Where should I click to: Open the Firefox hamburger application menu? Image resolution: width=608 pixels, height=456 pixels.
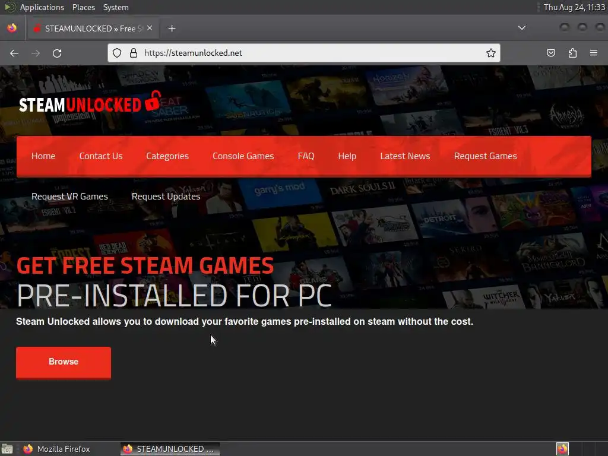pos(594,53)
